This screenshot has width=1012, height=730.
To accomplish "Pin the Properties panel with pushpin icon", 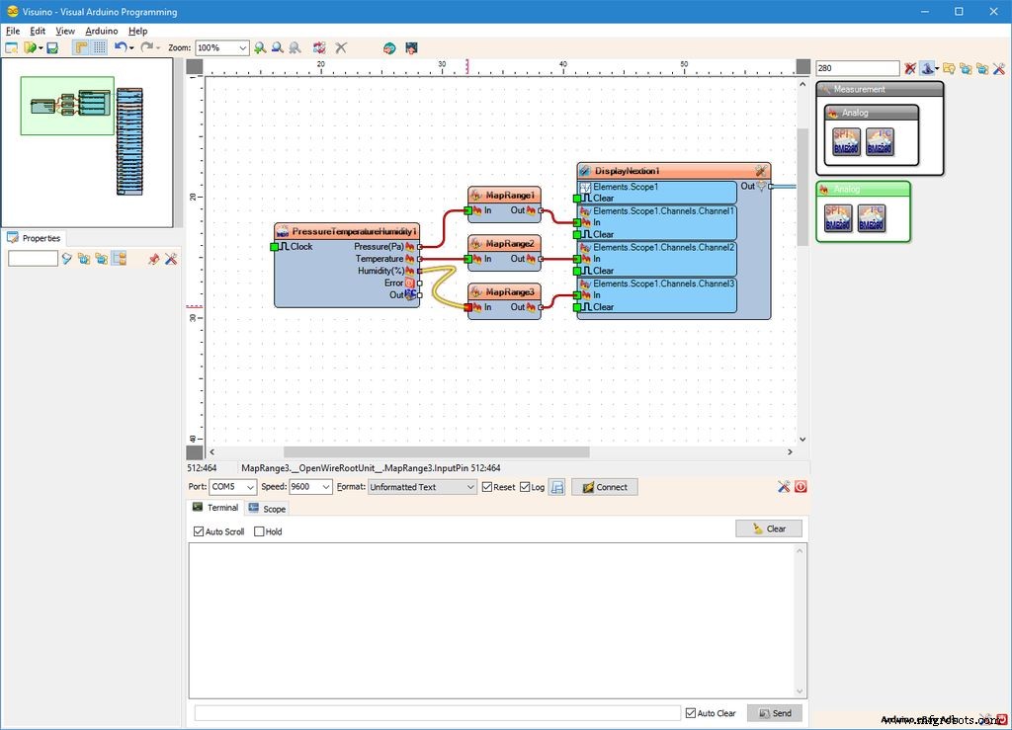I will 153,259.
